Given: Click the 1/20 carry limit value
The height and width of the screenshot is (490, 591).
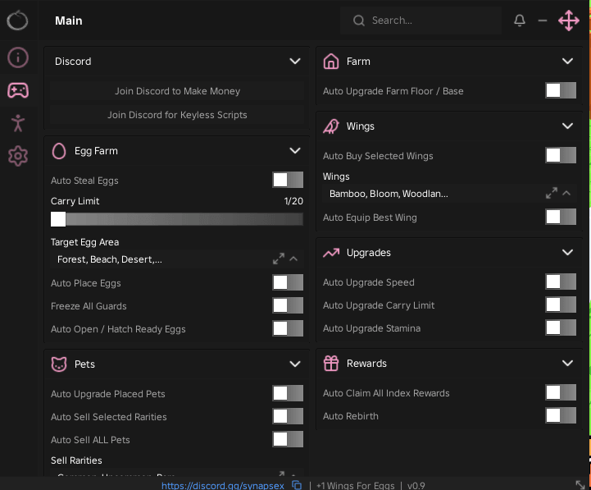Looking at the screenshot, I should 293,201.
